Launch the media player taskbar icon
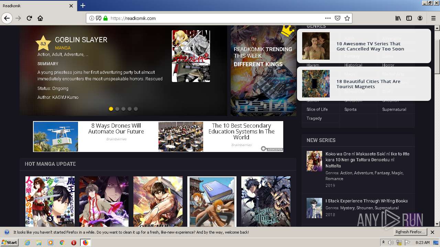This screenshot has height=247, width=440. point(51,243)
